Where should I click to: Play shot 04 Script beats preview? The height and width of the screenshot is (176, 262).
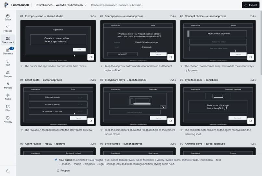pyautogui.click(x=91, y=121)
